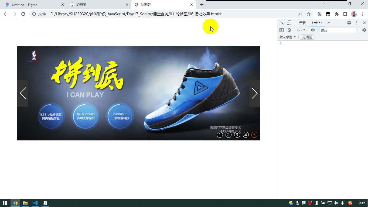
Task: Go back to previous page
Action: (x=6, y=14)
